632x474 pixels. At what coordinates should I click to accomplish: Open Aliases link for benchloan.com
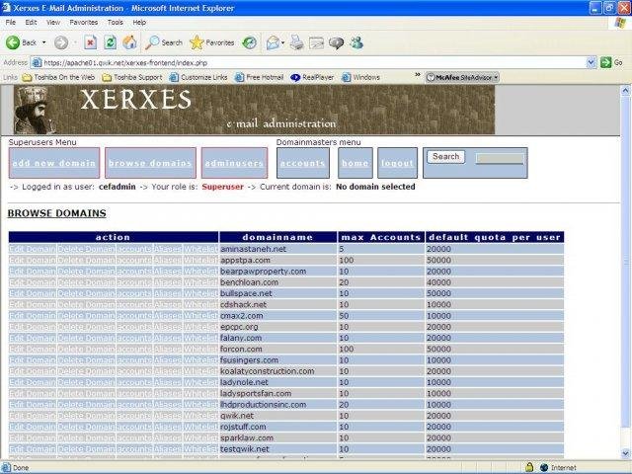(x=168, y=282)
